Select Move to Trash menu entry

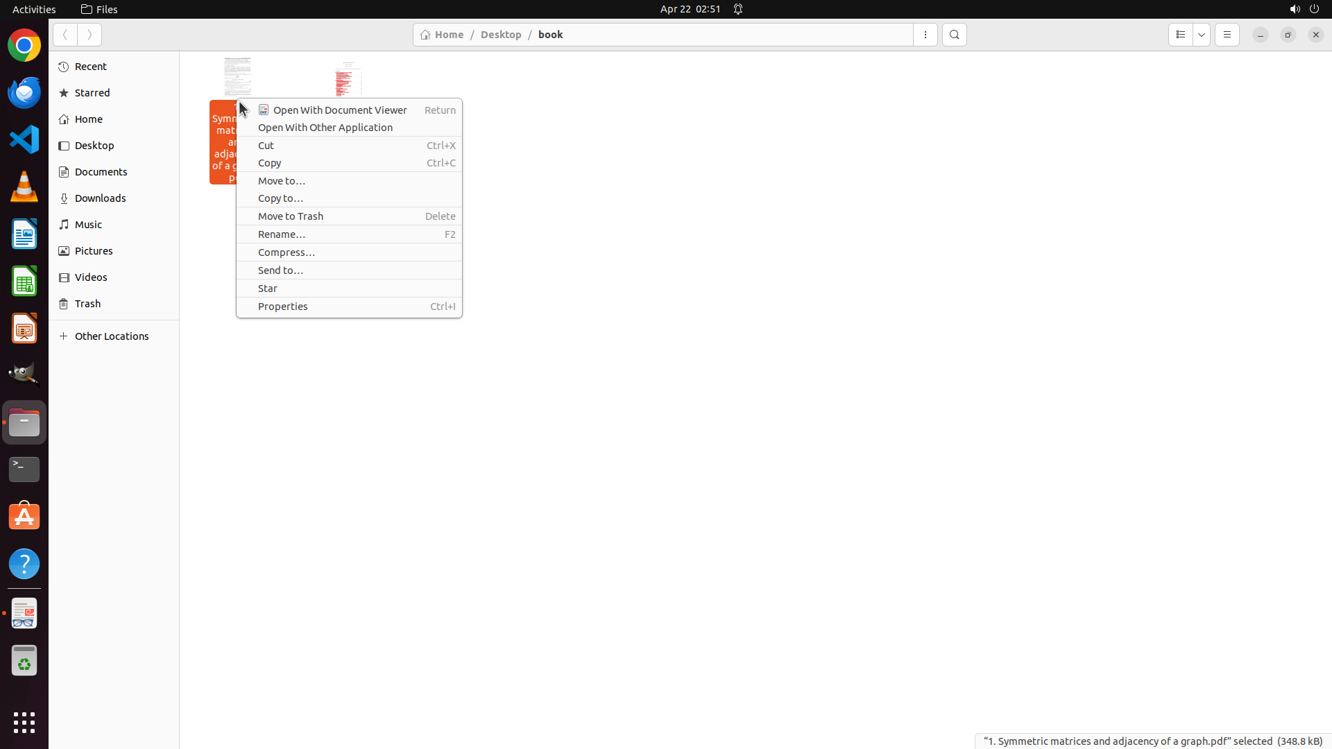pos(290,216)
